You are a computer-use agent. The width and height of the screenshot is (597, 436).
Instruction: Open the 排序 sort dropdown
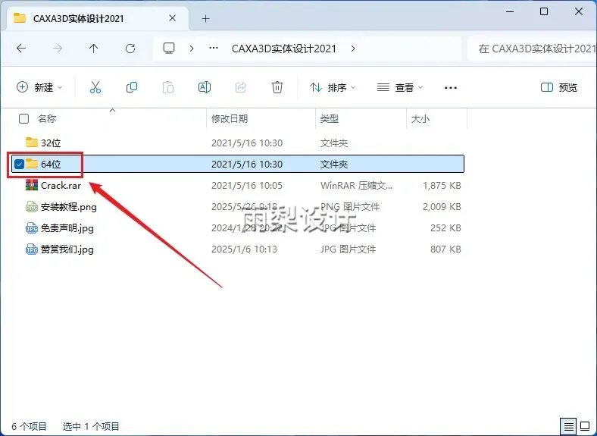pyautogui.click(x=333, y=88)
